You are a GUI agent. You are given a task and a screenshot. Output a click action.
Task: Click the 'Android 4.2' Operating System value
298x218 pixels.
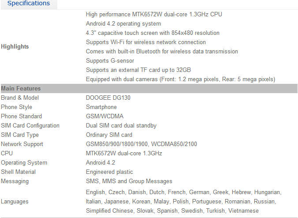(x=101, y=163)
